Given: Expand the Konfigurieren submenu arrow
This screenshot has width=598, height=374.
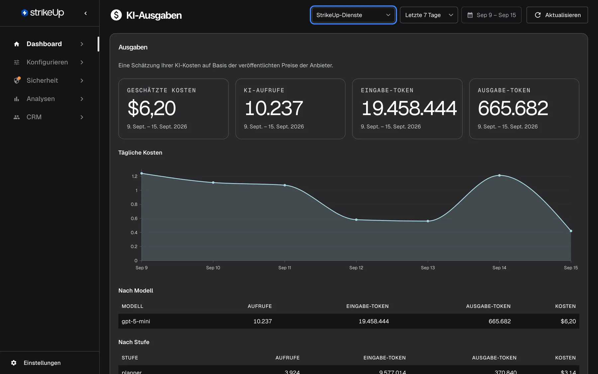Looking at the screenshot, I should coord(82,62).
